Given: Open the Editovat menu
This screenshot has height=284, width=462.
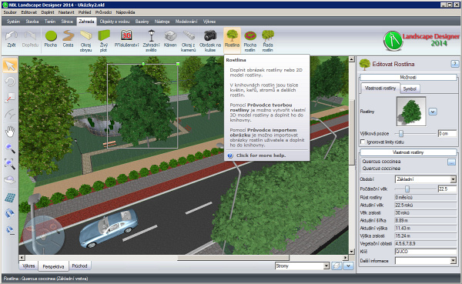Looking at the screenshot, I should point(29,12).
